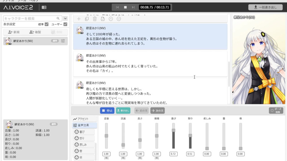Screen dimensions: 287x161
Task: Click the A.I.VOICE2 logo
Action: point(18,7)
